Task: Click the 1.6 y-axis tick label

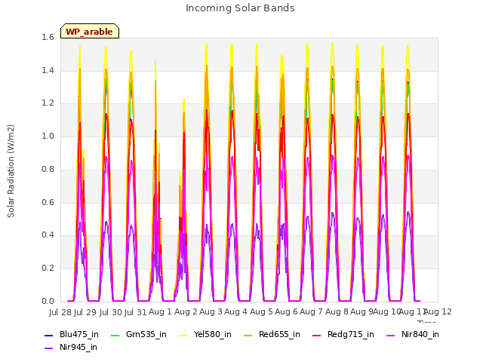Action: point(48,37)
